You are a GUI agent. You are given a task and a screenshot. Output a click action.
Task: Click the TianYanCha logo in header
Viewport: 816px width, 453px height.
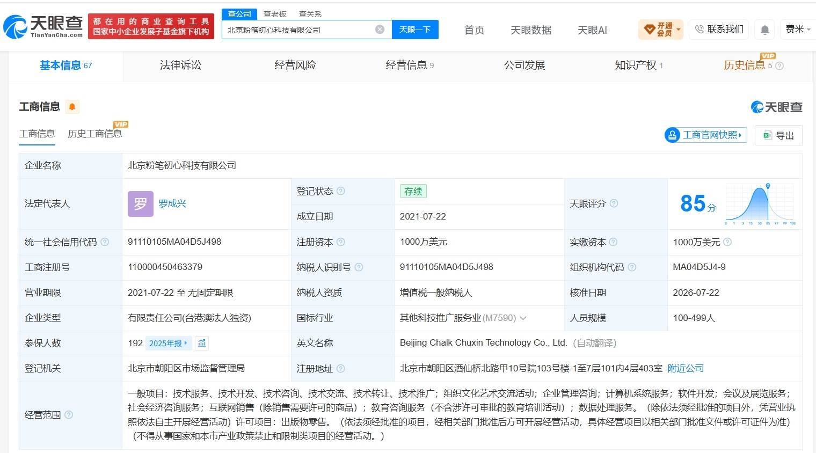[x=43, y=27]
